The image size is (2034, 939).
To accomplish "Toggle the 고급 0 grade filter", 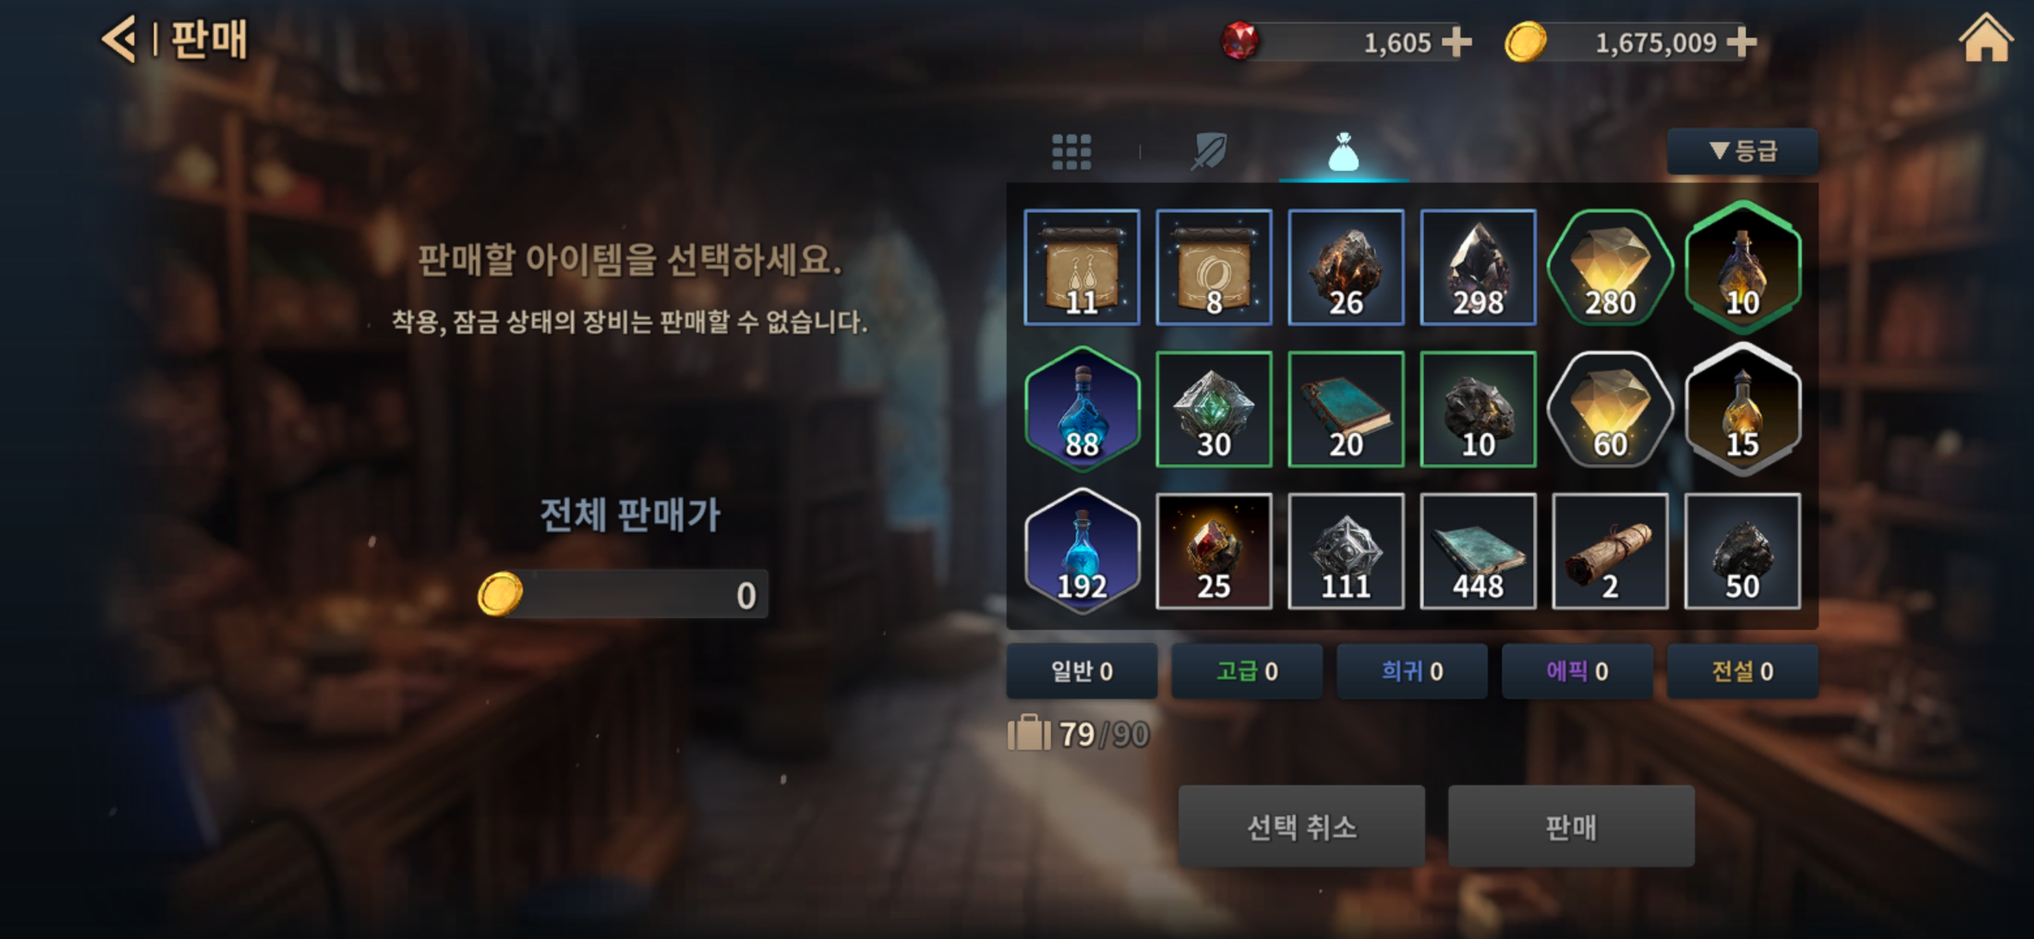I will click(x=1246, y=670).
